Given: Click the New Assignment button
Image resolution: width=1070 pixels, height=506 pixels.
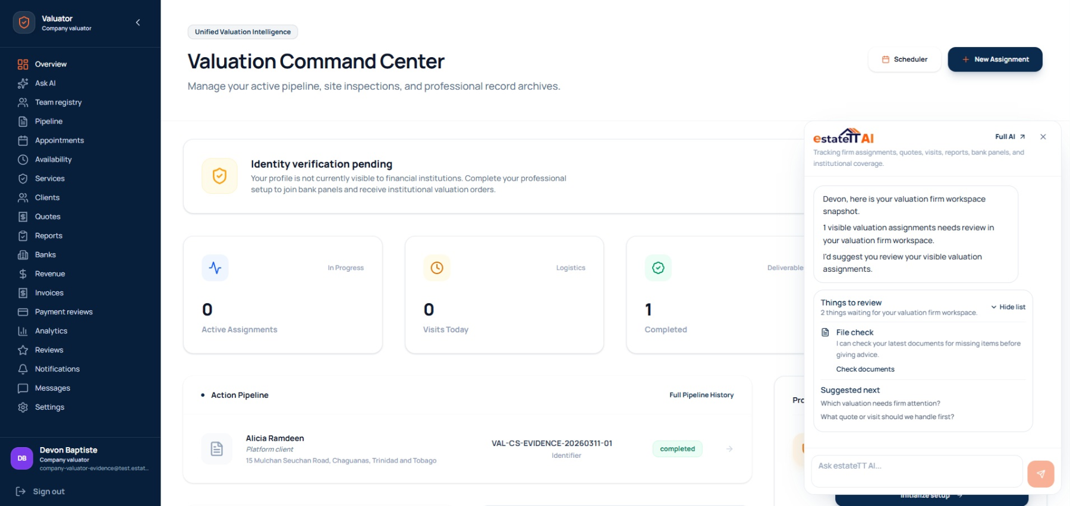Looking at the screenshot, I should [x=995, y=59].
